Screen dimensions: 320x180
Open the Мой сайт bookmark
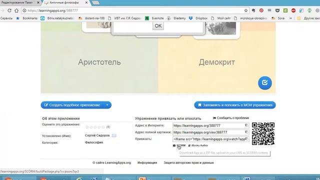click(x=221, y=18)
